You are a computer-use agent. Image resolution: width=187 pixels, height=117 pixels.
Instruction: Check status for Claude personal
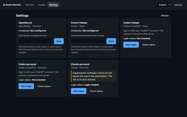click(x=96, y=91)
